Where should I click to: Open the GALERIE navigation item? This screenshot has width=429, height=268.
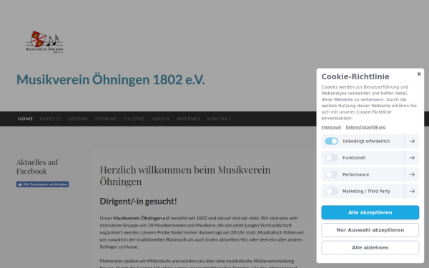click(x=134, y=119)
